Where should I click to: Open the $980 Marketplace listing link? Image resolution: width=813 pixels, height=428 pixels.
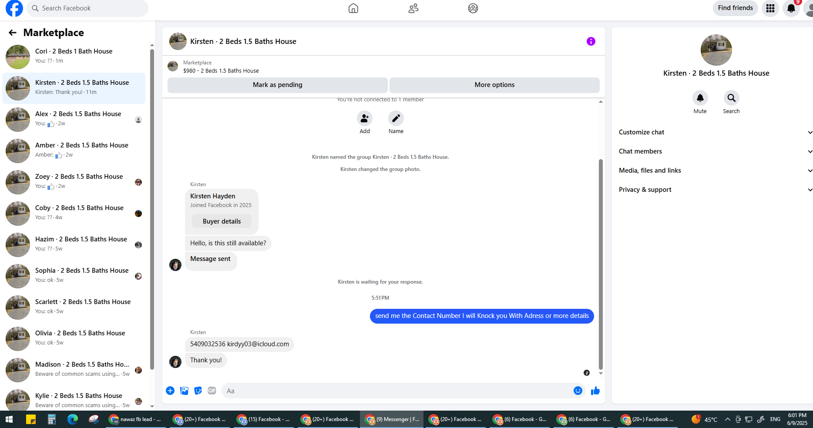pos(221,70)
